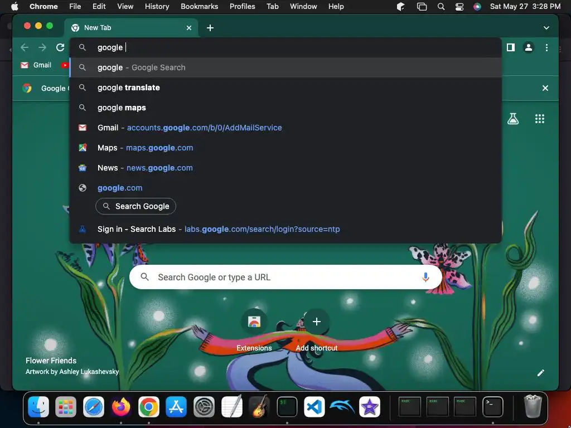This screenshot has height=428, width=571.
Task: Open News news.google.com suggestion
Action: pos(285,168)
